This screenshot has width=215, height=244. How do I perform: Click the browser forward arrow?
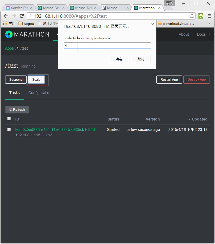(14, 16)
